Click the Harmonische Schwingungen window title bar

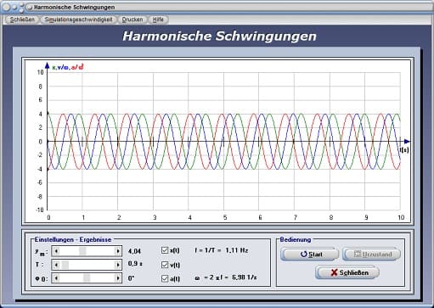click(217, 7)
